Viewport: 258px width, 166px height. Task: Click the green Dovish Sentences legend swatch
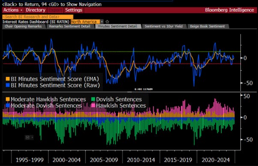pos(93,99)
